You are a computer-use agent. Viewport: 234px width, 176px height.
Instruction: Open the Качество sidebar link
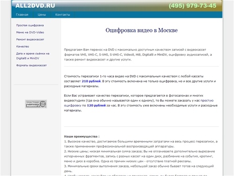click(22, 46)
